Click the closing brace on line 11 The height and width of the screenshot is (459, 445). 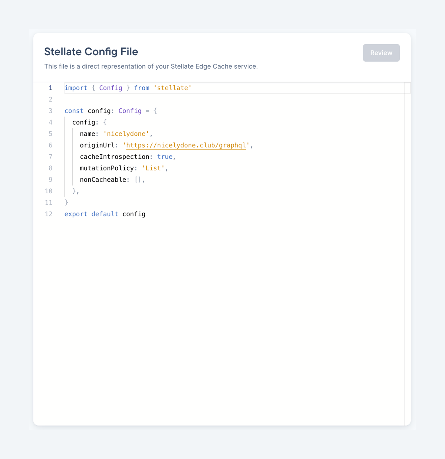pos(66,202)
